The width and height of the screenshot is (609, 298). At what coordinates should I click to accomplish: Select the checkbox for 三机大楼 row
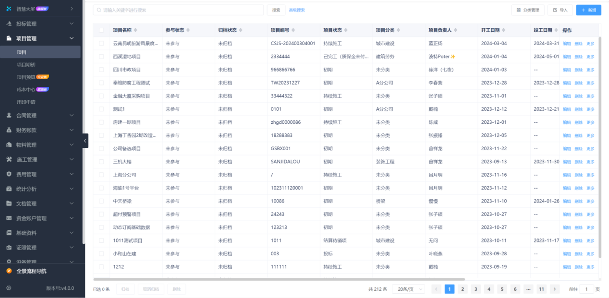(102, 161)
